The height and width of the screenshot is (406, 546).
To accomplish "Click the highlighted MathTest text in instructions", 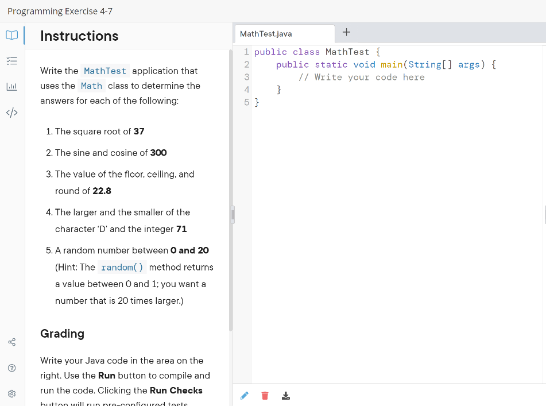I will 105,71.
